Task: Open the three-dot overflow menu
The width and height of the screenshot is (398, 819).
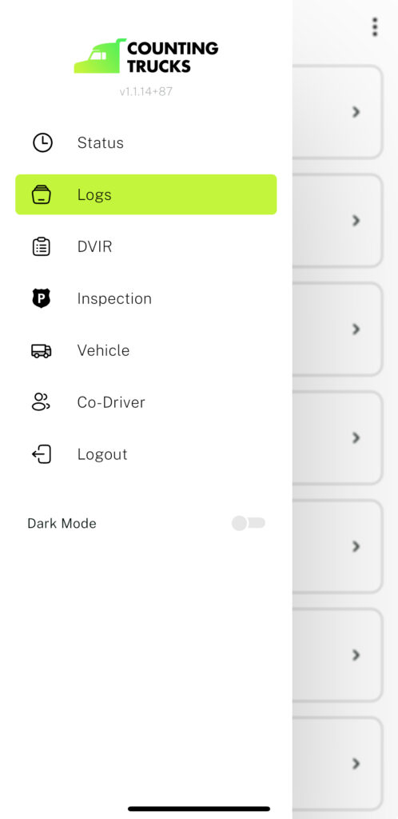Action: [375, 27]
